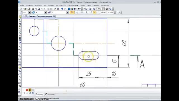Open the percent Selection panel icon
This screenshot has height=101, width=179.
coord(20,33)
